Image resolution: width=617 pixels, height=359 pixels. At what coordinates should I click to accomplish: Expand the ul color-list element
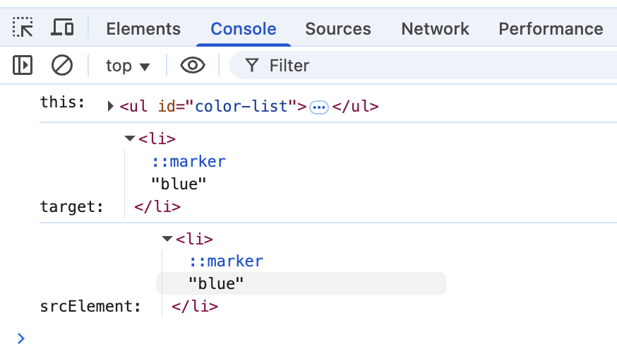click(111, 107)
